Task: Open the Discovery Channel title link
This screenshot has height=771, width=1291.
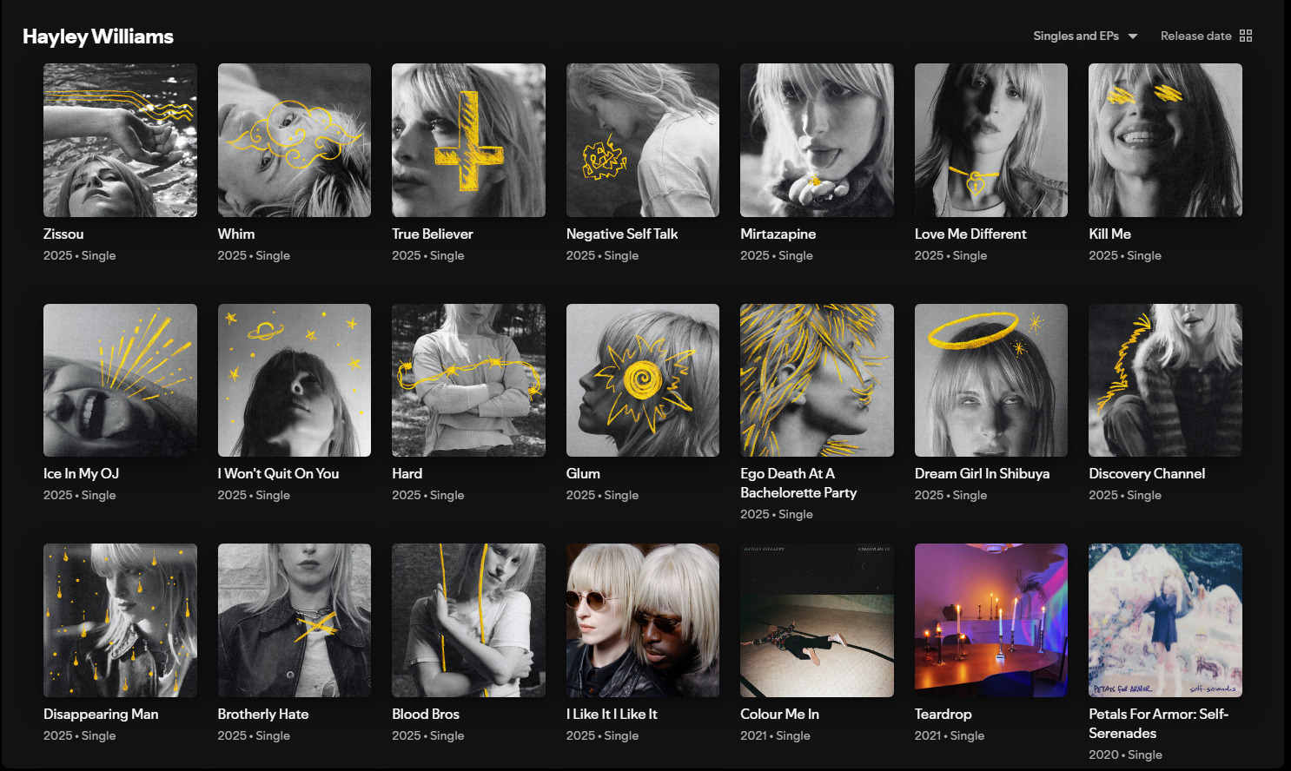Action: tap(1147, 473)
